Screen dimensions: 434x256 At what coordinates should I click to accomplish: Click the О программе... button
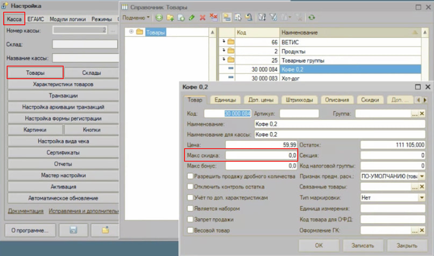pyautogui.click(x=30, y=230)
